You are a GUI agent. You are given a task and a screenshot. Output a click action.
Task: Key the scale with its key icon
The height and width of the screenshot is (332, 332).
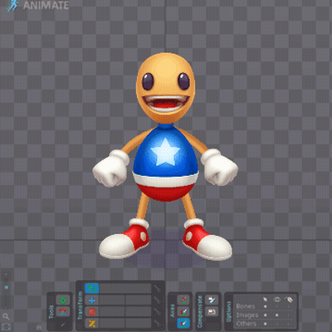158,312
